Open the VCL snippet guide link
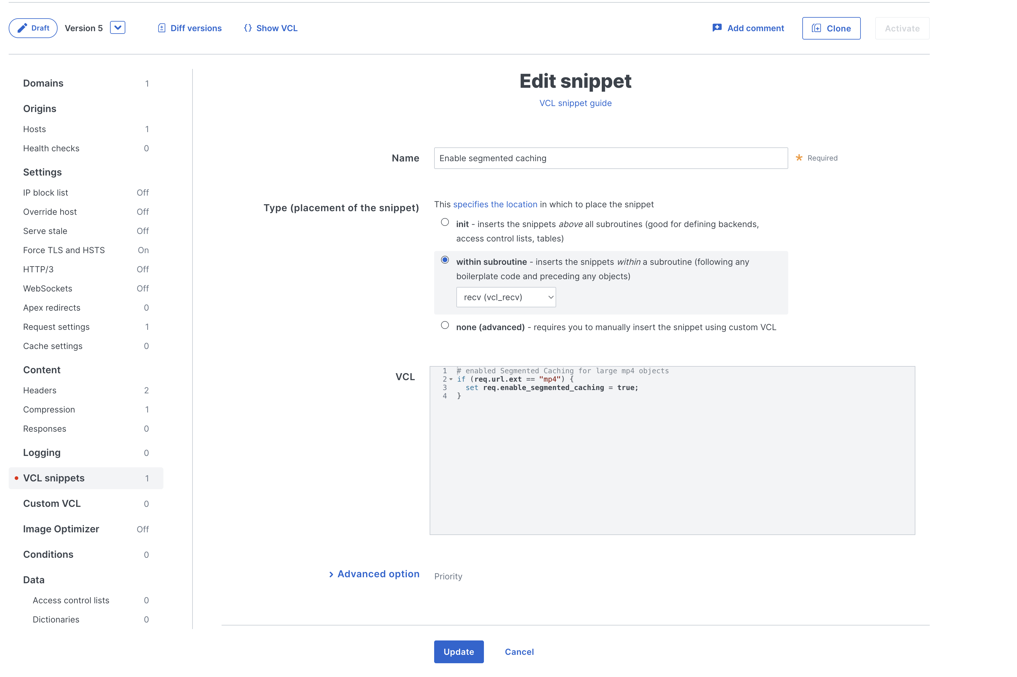The image size is (1017, 677). click(x=575, y=103)
